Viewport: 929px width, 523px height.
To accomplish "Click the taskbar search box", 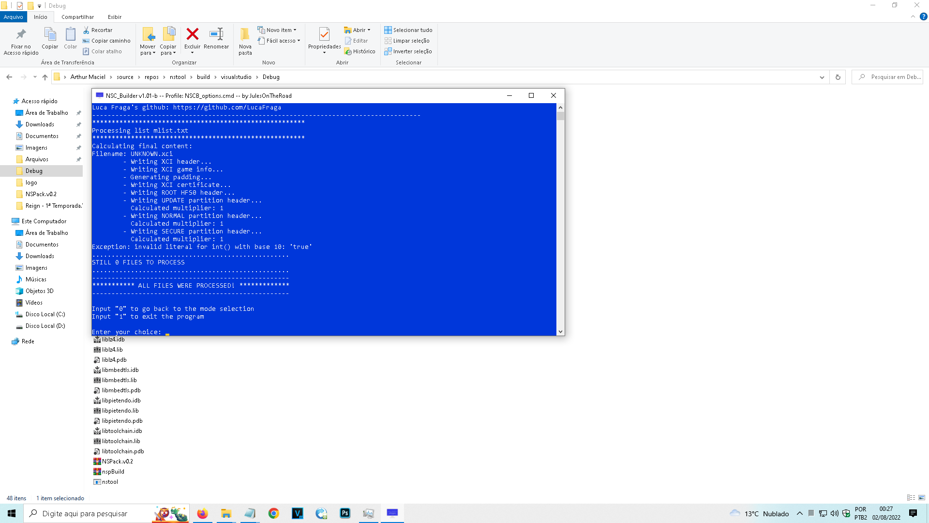I will (x=106, y=513).
